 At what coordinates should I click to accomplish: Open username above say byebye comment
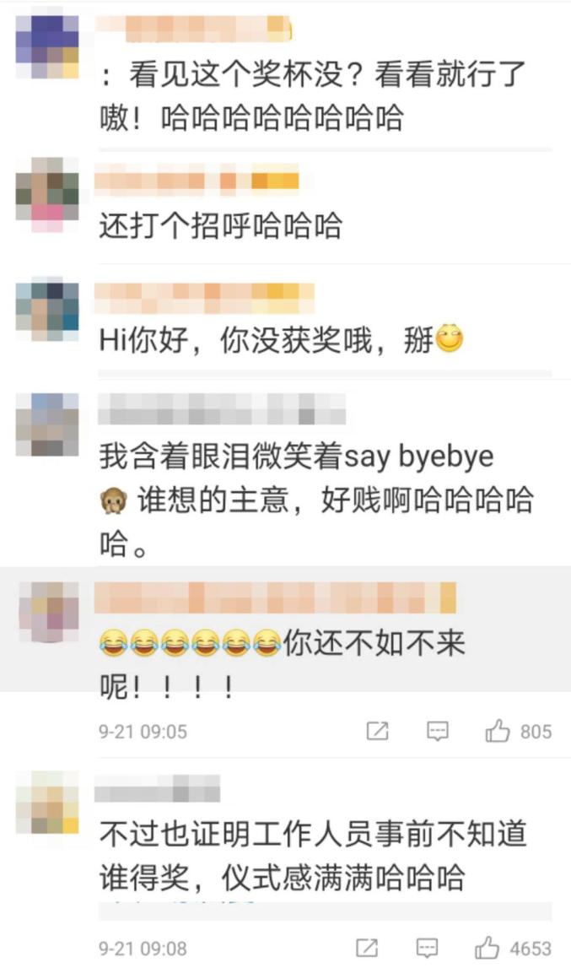click(222, 409)
